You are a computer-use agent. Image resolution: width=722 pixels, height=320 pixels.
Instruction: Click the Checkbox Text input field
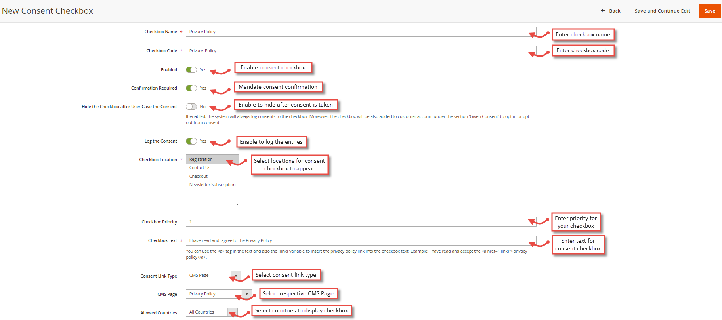(361, 240)
